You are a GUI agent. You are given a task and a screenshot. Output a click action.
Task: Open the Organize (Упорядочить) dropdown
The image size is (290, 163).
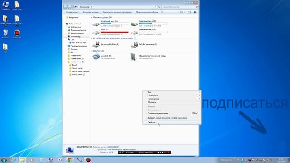point(72,12)
